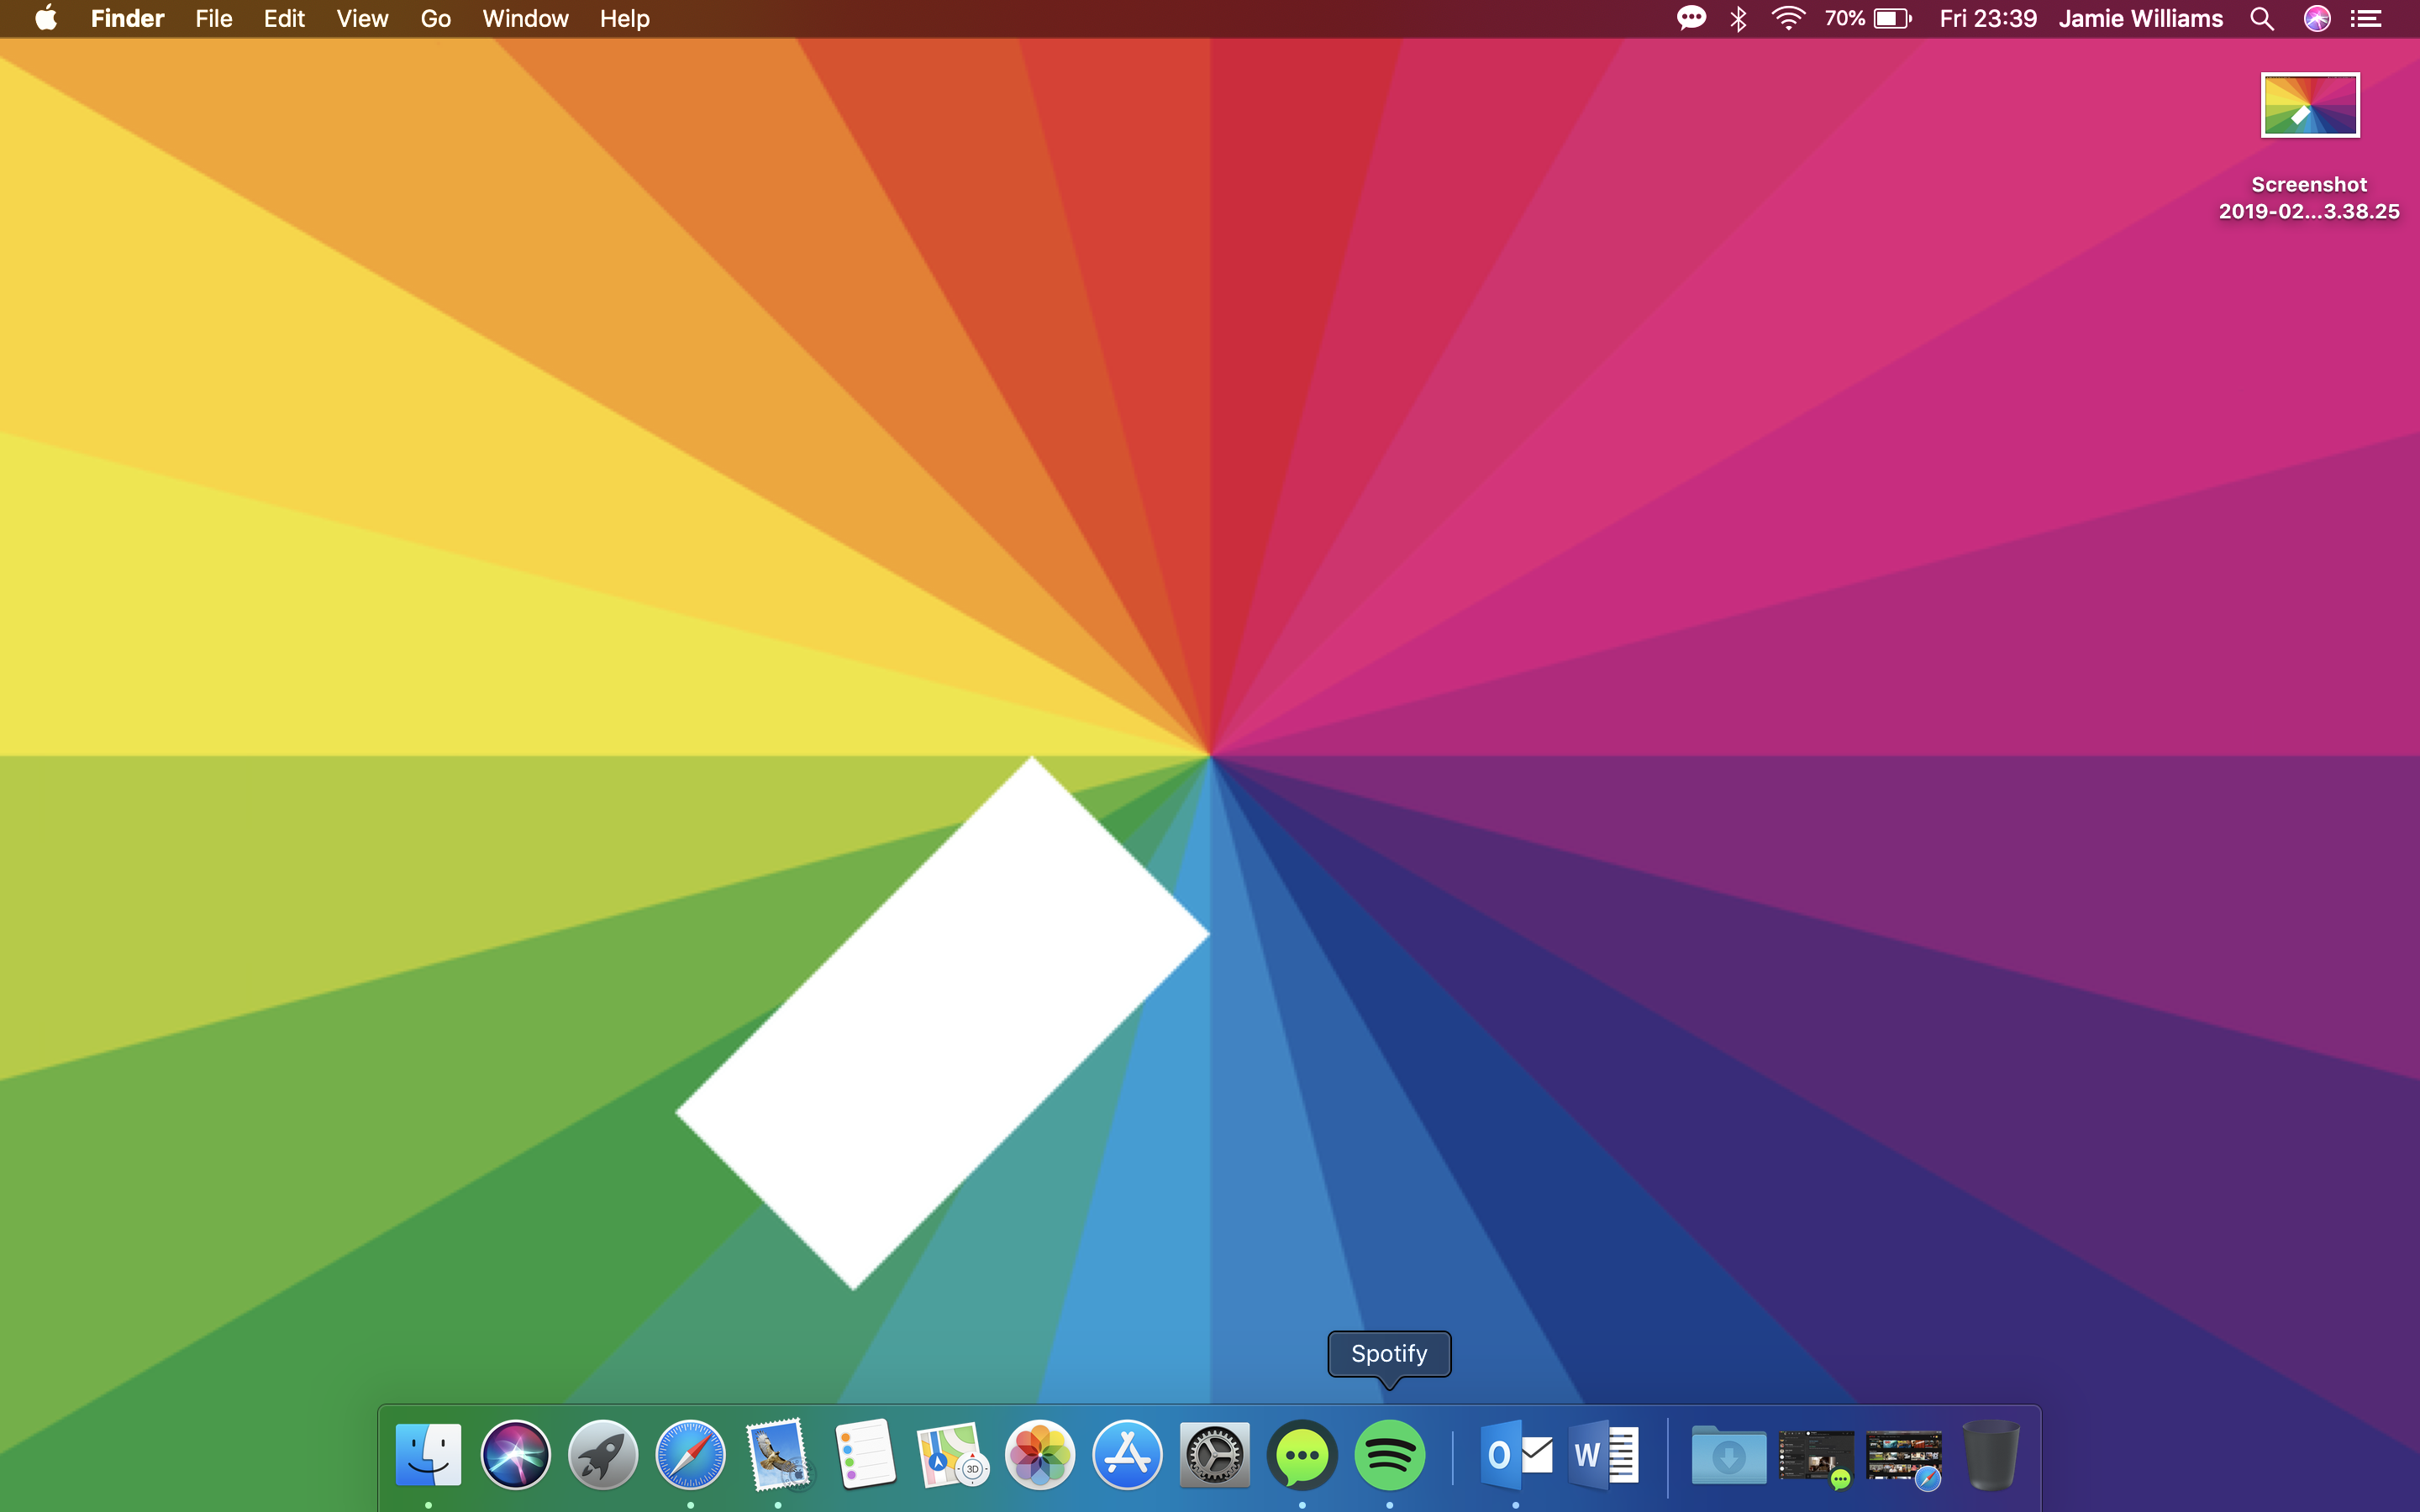Open Notification Centre list icon

tap(2366, 18)
